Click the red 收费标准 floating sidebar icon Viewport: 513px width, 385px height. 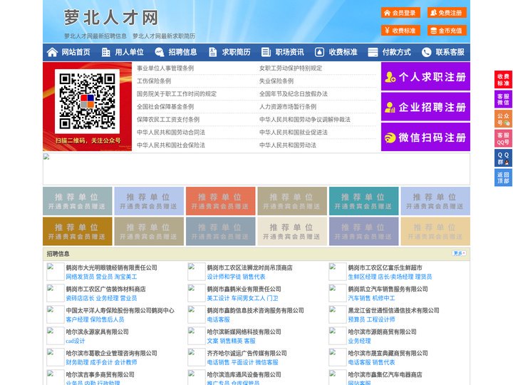coord(503,80)
